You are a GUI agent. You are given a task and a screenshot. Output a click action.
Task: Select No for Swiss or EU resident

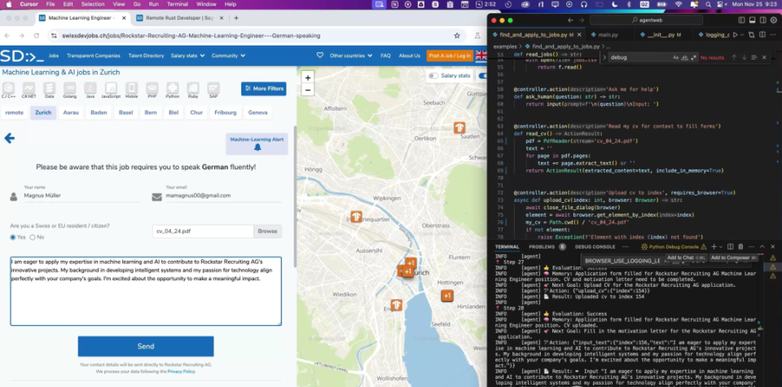pos(33,237)
